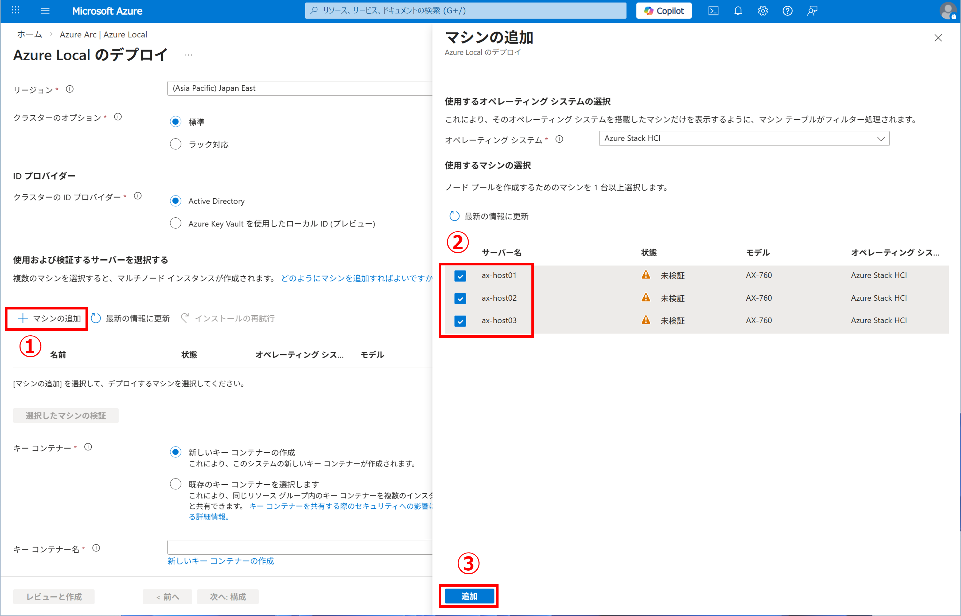
Task: Open the リージョン Japan East combo box
Action: pyautogui.click(x=300, y=88)
